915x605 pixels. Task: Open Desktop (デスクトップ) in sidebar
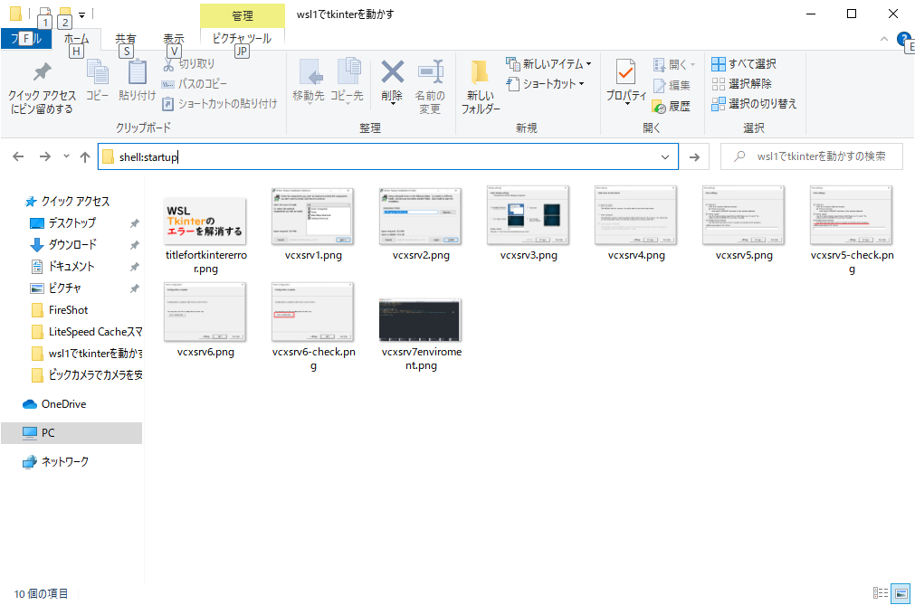coord(71,222)
